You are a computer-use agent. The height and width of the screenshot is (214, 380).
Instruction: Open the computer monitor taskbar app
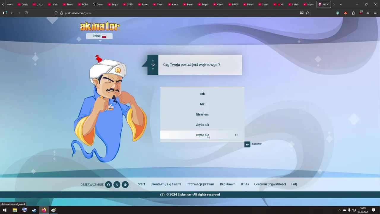click(24, 210)
